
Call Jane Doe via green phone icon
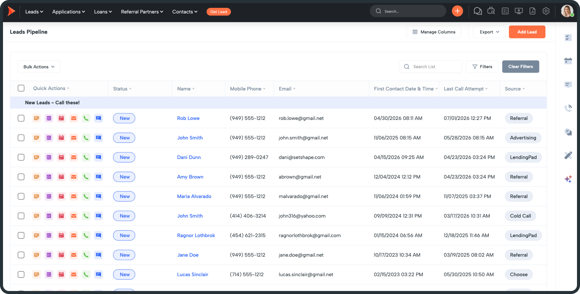click(x=86, y=255)
